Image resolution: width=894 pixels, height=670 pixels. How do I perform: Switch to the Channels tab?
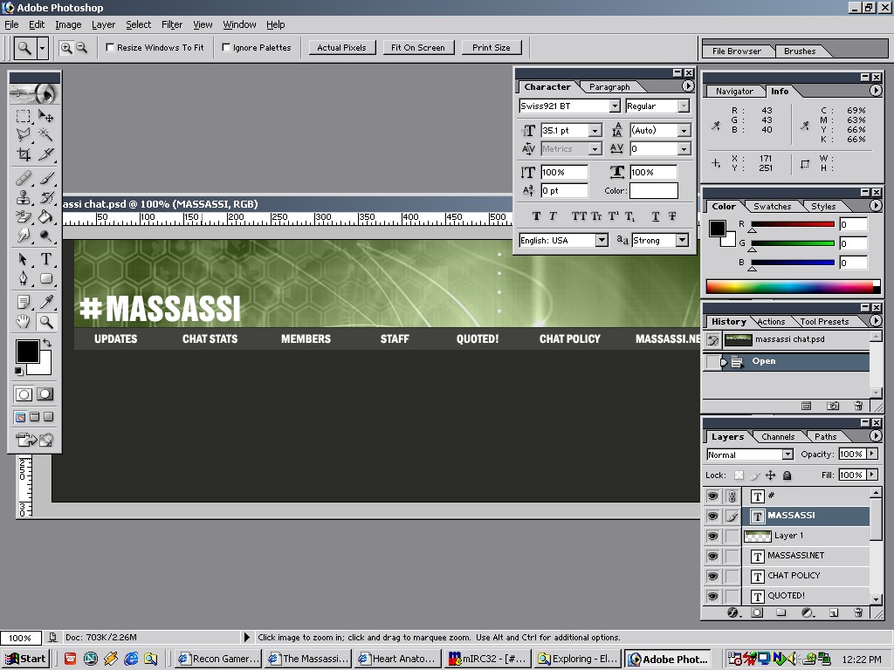click(778, 437)
